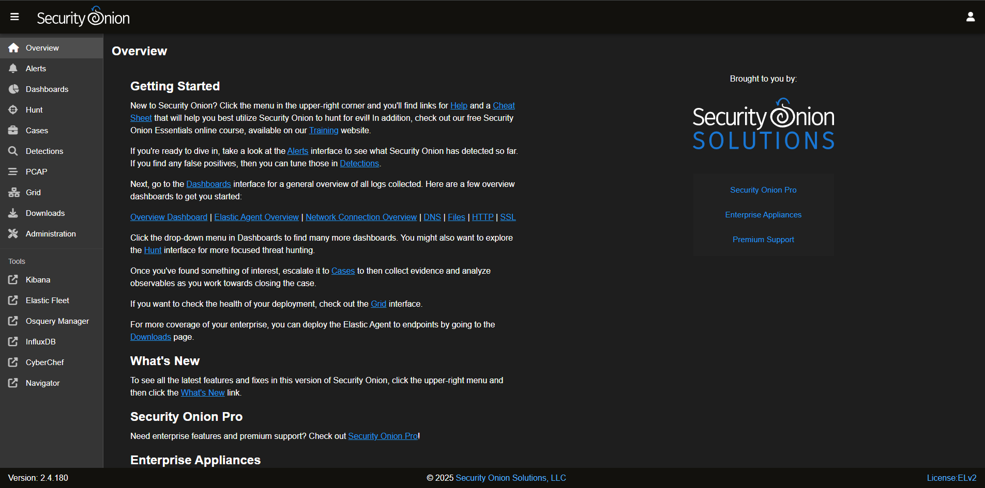Click the Enterprise Appliances sponsor link
The height and width of the screenshot is (488, 985).
[x=763, y=215]
